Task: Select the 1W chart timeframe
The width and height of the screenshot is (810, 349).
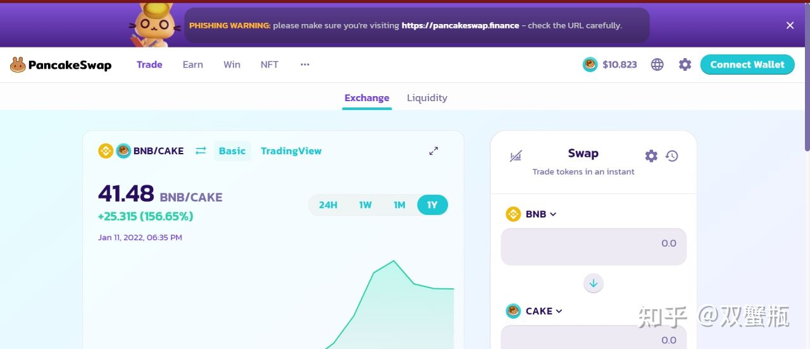Action: (x=365, y=205)
